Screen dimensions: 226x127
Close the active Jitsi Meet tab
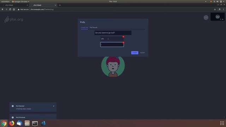tap(55, 5)
